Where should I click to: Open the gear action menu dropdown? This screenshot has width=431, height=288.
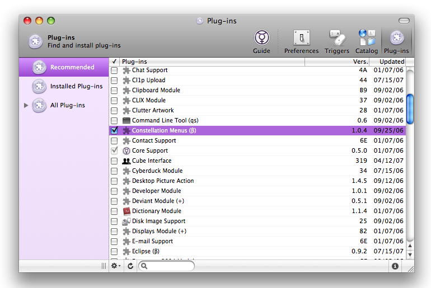pyautogui.click(x=116, y=266)
